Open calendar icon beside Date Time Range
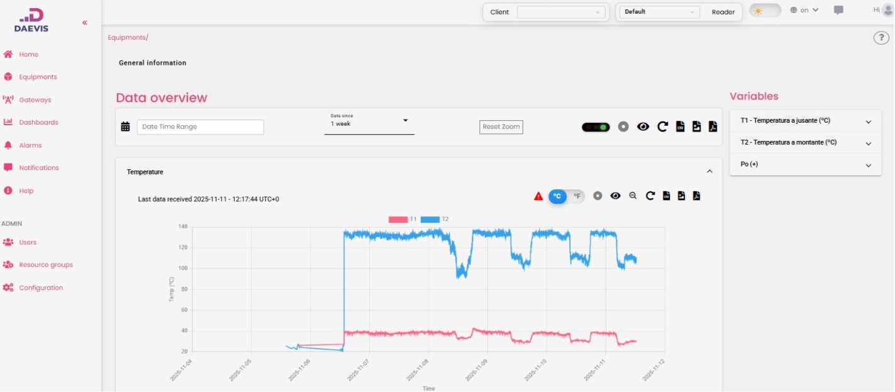The height and width of the screenshot is (392, 895). tap(125, 126)
